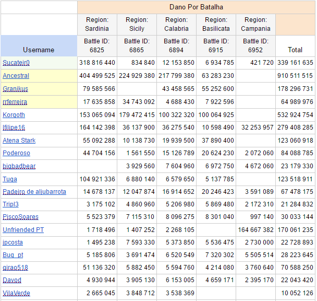Open the Davod username link

[x=12, y=280]
